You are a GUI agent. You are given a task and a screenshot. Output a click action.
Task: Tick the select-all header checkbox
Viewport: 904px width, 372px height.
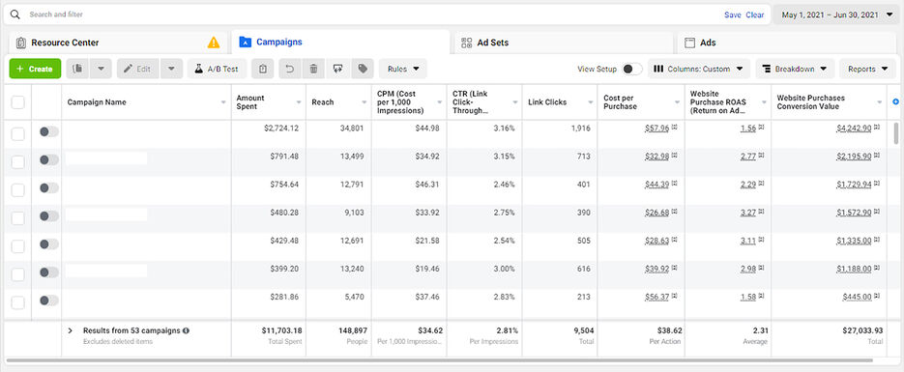pos(17,102)
